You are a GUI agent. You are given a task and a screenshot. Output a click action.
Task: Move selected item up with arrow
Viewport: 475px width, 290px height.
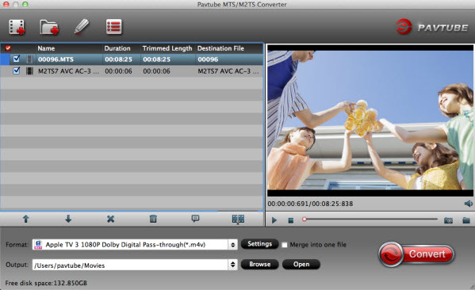pyautogui.click(x=26, y=219)
